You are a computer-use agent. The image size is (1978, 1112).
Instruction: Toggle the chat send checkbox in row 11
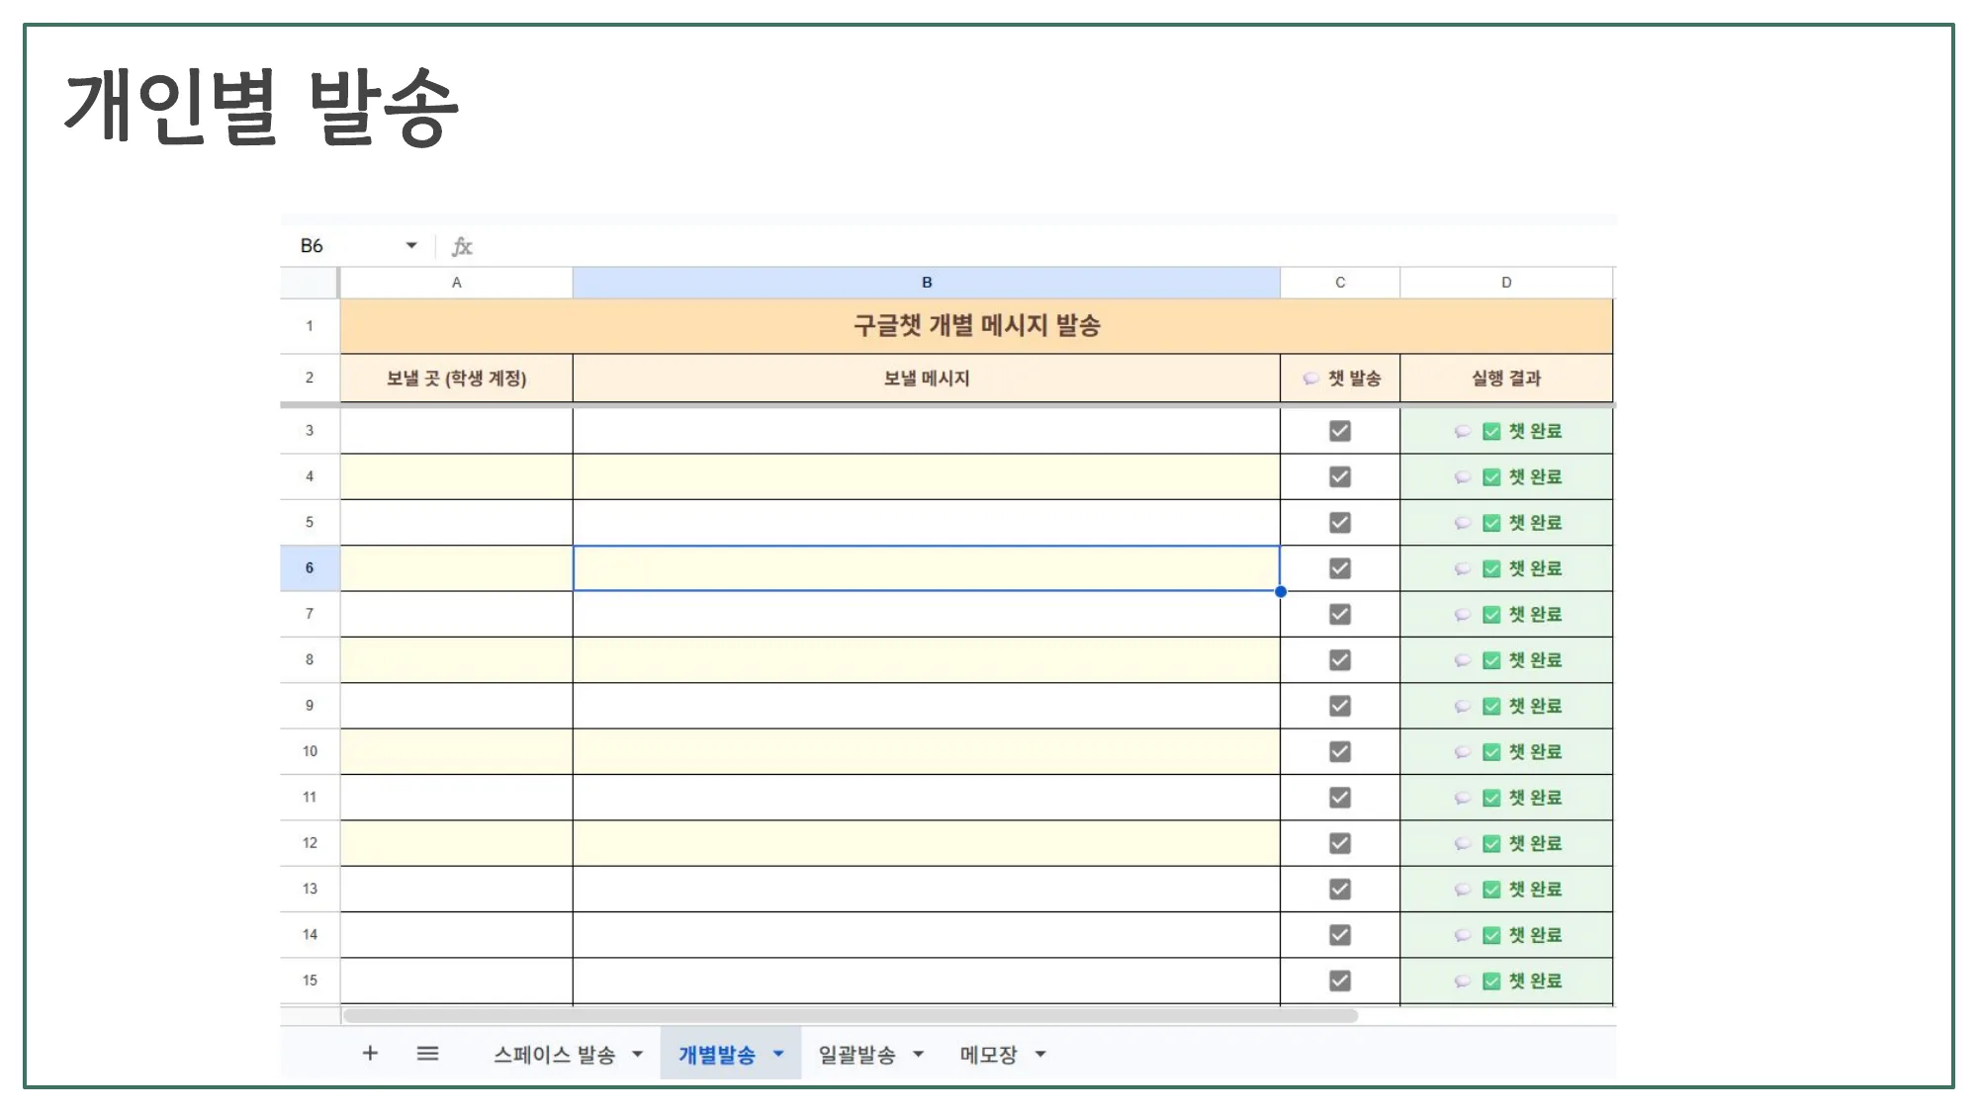coord(1340,798)
